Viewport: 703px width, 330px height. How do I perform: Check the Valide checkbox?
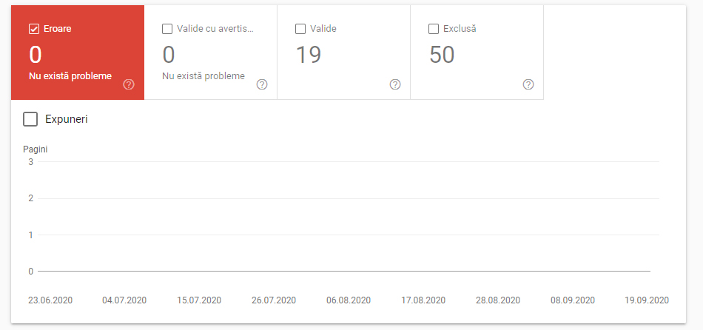click(x=300, y=29)
